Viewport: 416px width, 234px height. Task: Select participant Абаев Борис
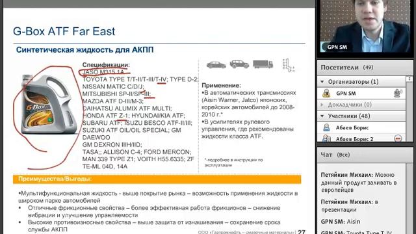361,127
